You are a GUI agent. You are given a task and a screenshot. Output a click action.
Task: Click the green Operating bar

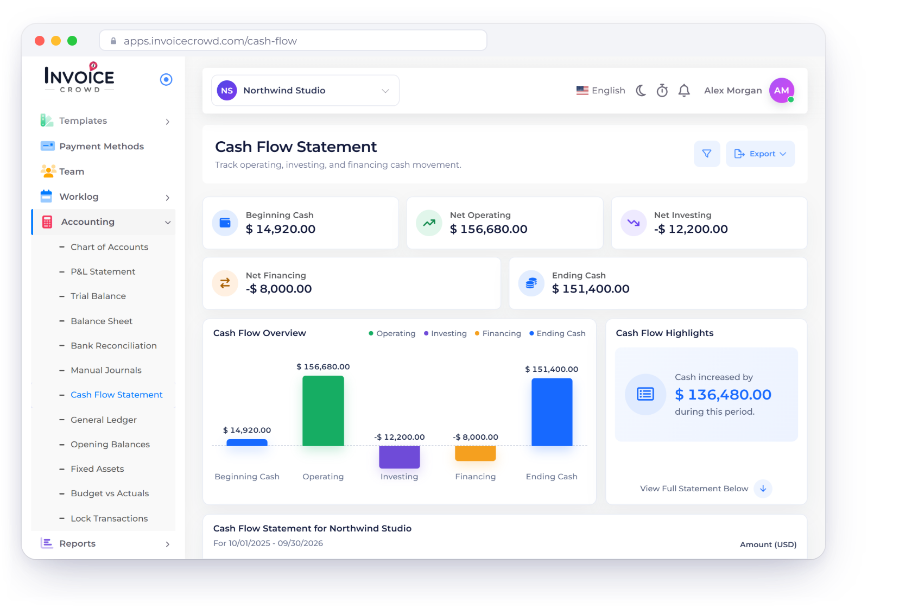(323, 411)
